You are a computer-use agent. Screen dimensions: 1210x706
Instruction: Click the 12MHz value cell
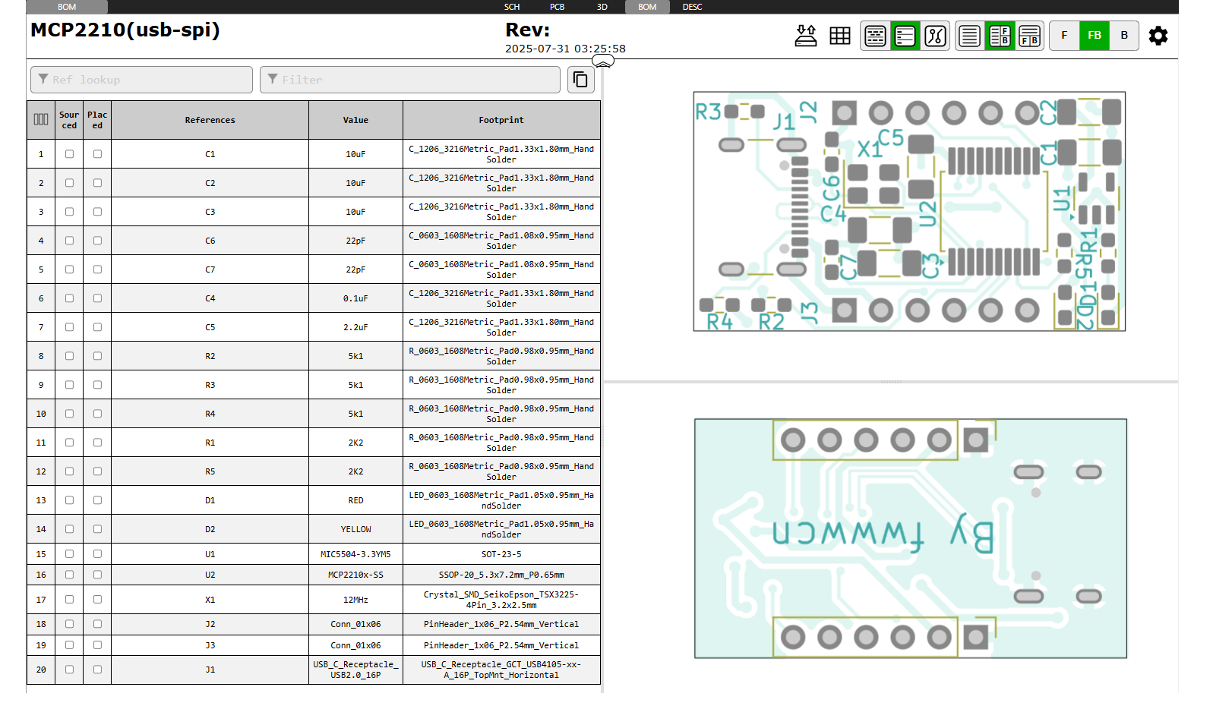click(355, 600)
